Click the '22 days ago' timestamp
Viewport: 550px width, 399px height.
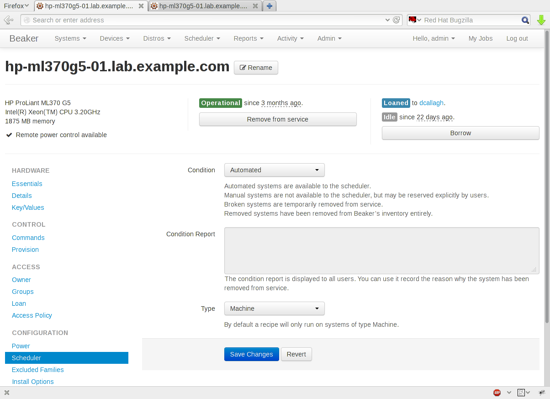tap(434, 117)
